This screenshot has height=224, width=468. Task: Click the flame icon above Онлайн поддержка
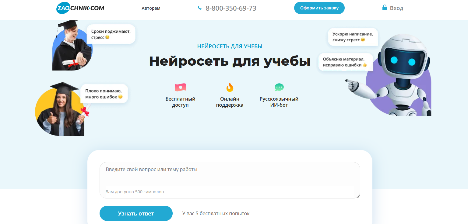pyautogui.click(x=230, y=87)
